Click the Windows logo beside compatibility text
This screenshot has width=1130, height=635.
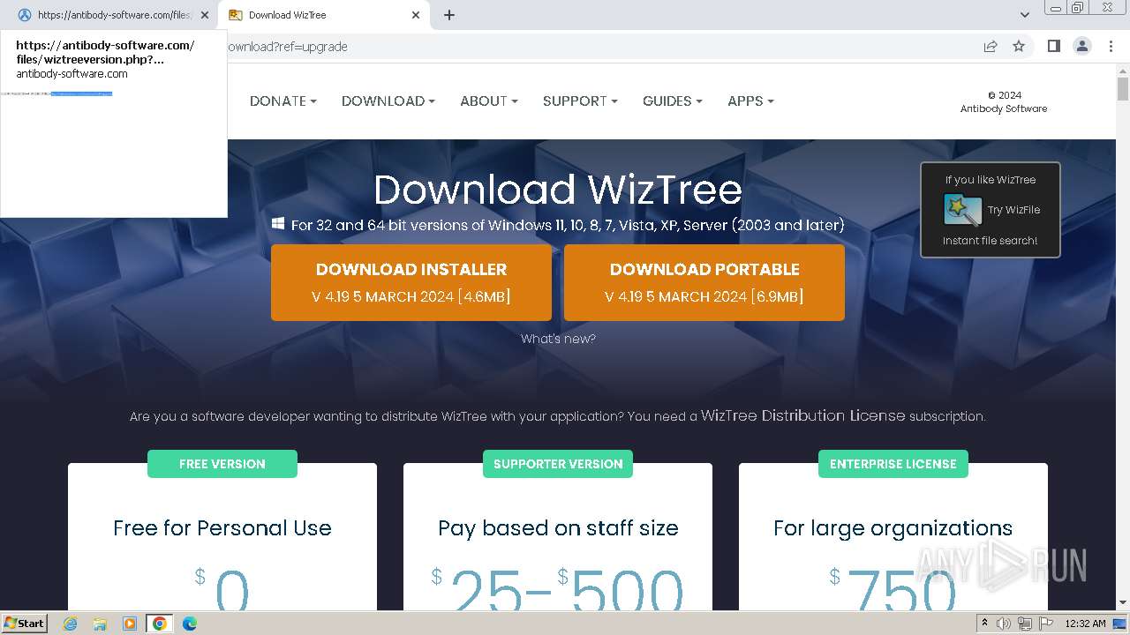tap(278, 224)
